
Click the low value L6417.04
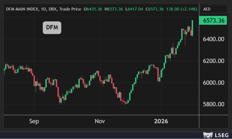134,9
